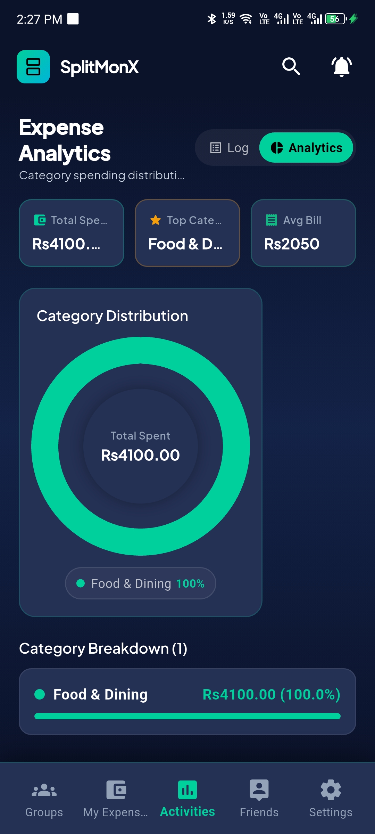Tap the SplitMonX app logo
The width and height of the screenshot is (375, 834).
coord(33,67)
